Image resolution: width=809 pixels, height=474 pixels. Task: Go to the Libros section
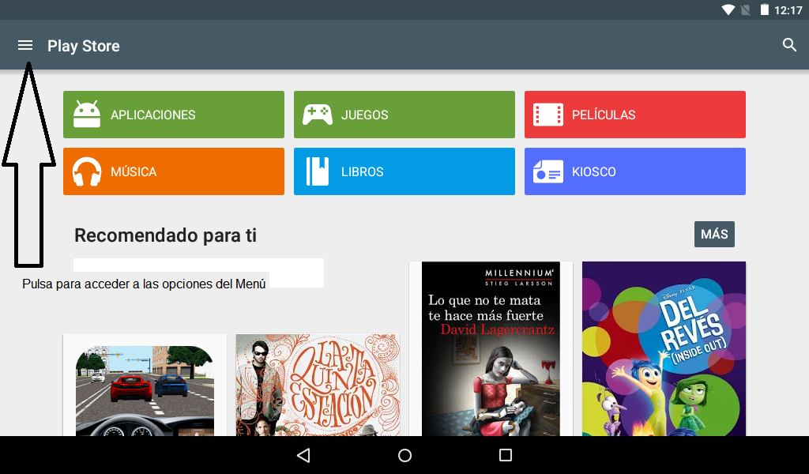tap(404, 171)
